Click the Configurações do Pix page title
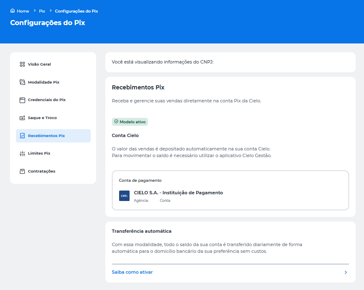Viewport: 364px width, 290px height. click(48, 23)
